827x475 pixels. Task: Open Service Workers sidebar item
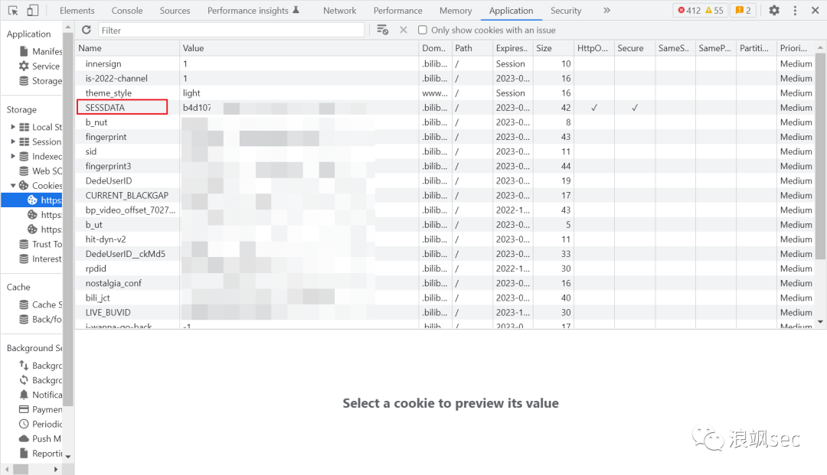[x=40, y=66]
